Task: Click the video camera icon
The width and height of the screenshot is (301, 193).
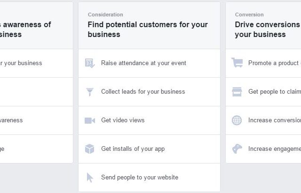Action: [90, 120]
